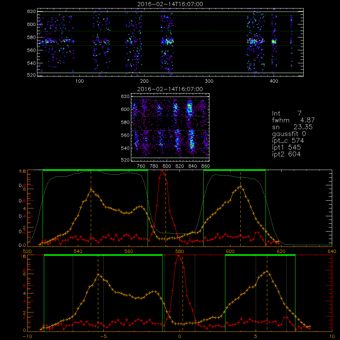Click the 'sn 23.35' value
The width and height of the screenshot is (340, 340).
point(292,127)
